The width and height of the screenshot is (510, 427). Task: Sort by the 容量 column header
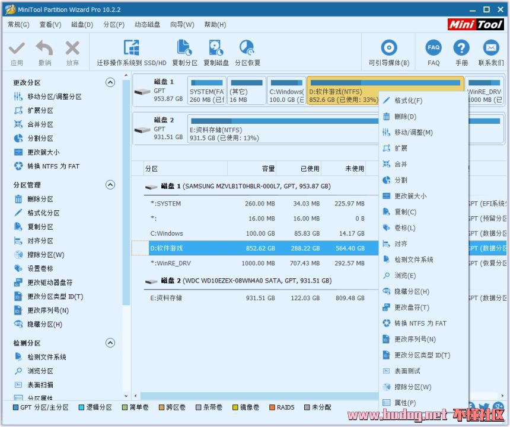[251, 169]
